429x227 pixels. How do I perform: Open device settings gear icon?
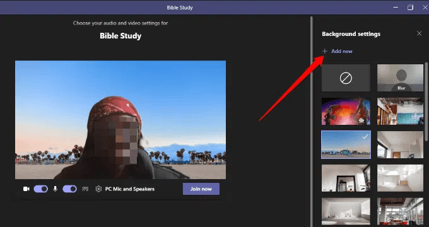coord(98,189)
